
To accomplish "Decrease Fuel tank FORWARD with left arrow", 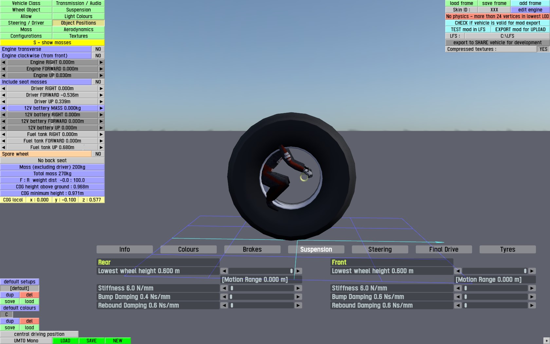I will (3, 141).
